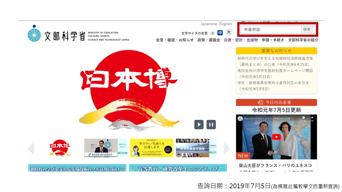342x192 pixels.
Task: Click the watch later clock icon on video
Action: point(304,118)
